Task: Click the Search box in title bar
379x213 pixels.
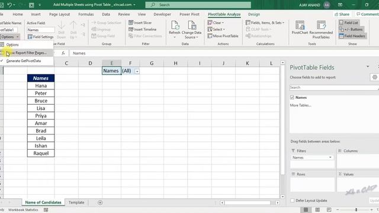Action: [x=198, y=5]
